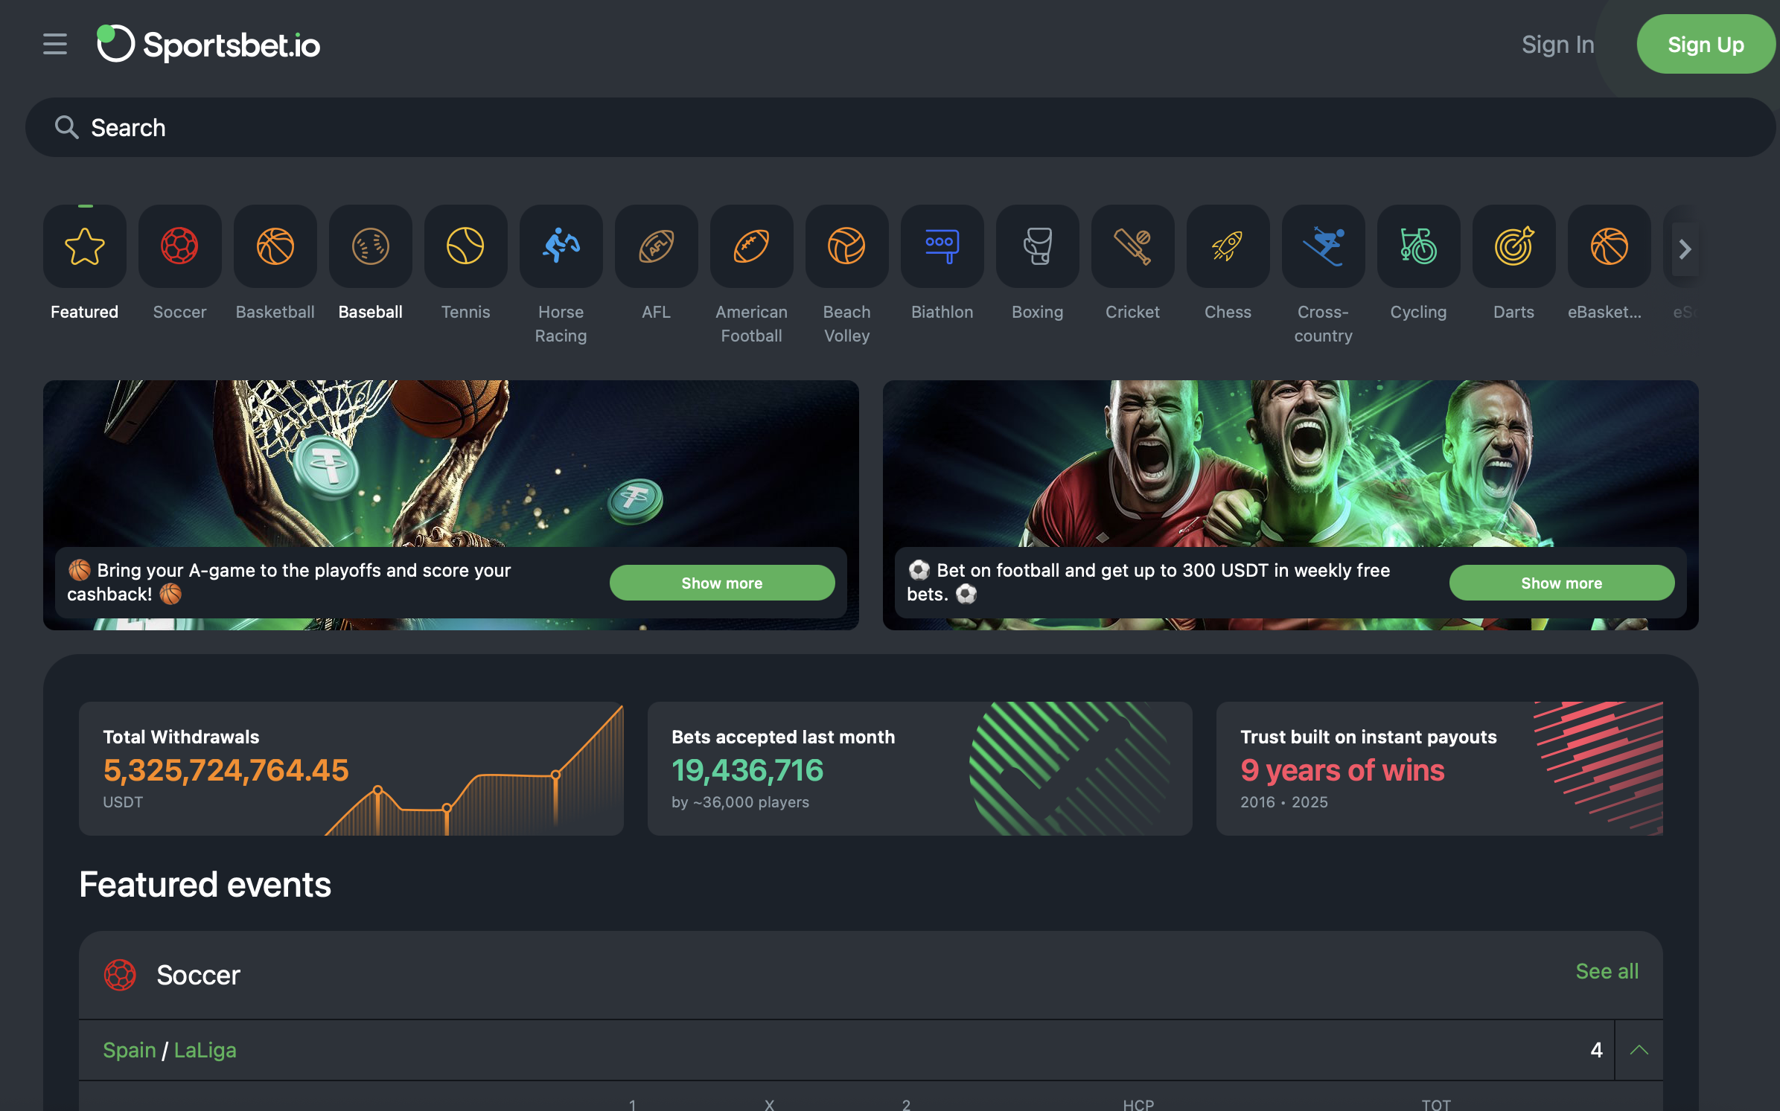Select the Chess rocket icon

pos(1228,246)
